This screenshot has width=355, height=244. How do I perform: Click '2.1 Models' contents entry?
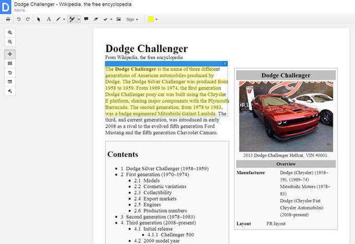coord(147,180)
